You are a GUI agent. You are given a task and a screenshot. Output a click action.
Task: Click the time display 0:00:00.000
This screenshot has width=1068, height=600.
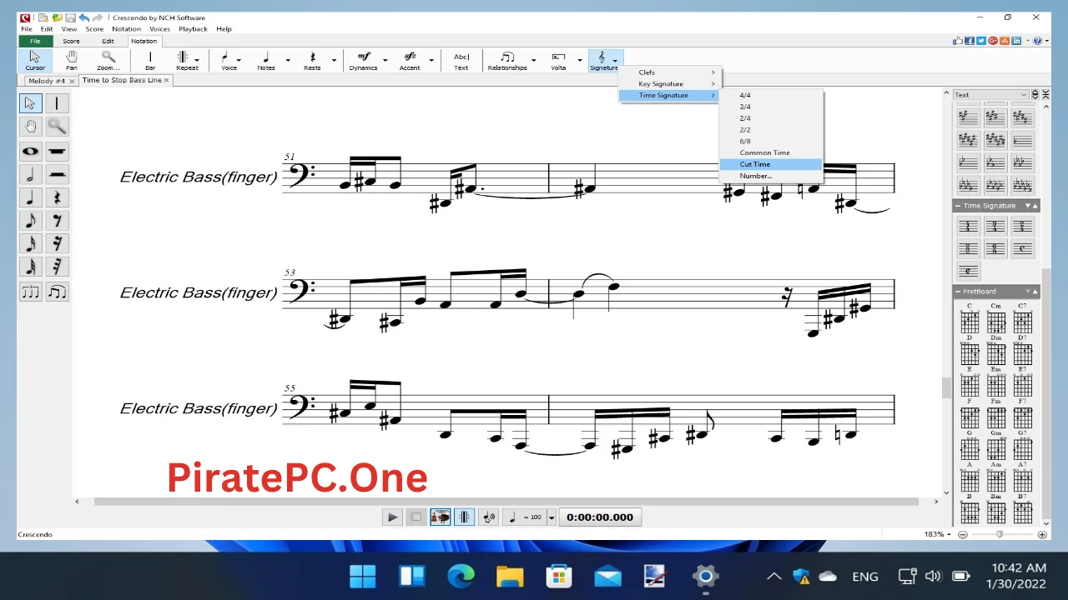(x=600, y=517)
